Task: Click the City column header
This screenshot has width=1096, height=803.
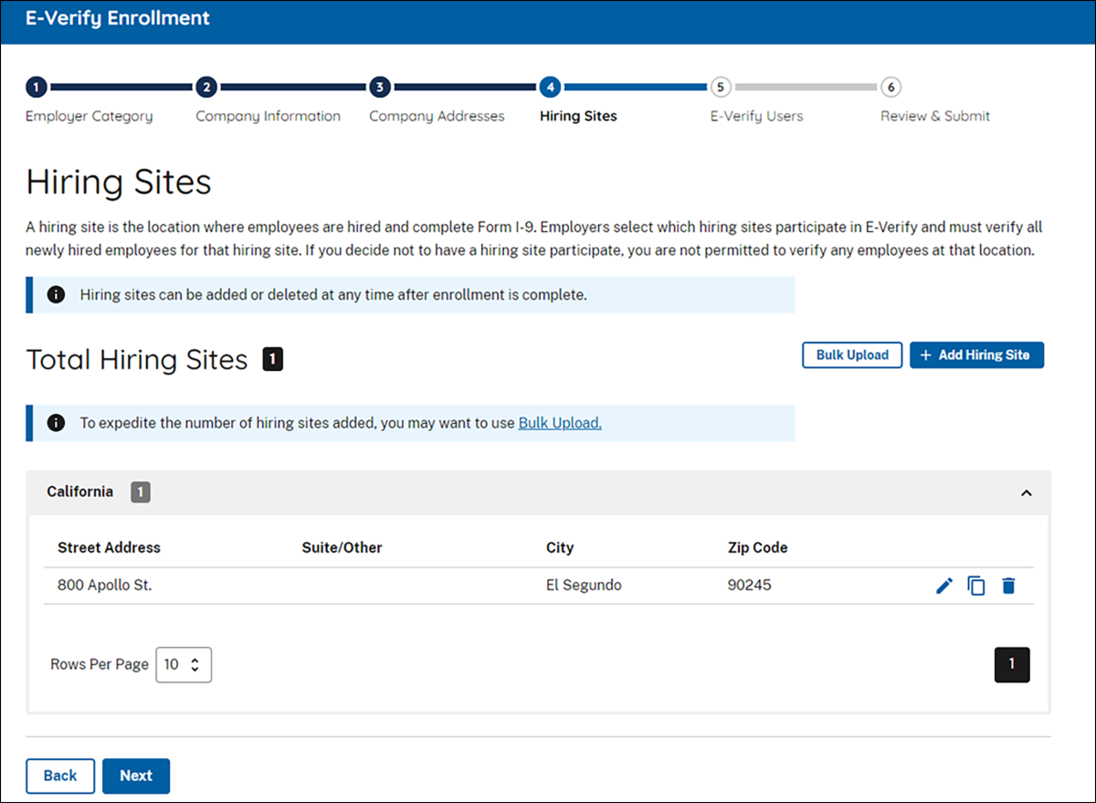Action: [560, 548]
